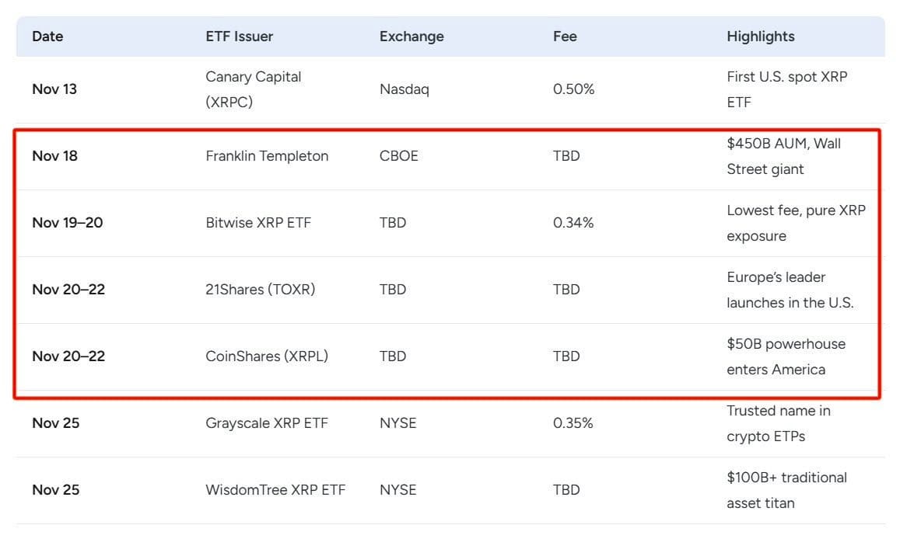Click the Franklin Templeton issuer cell
This screenshot has height=539, width=907.
267,156
